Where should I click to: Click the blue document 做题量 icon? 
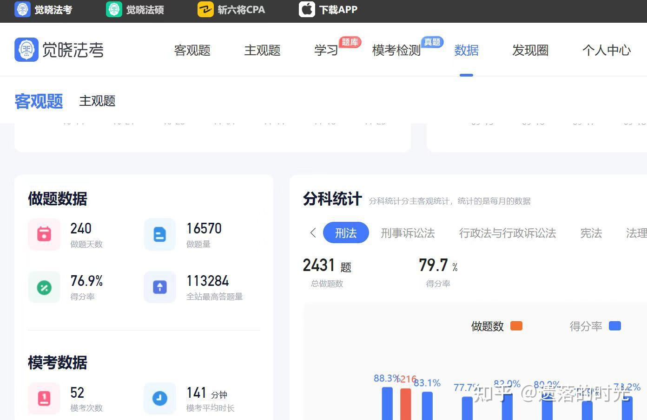click(x=160, y=234)
